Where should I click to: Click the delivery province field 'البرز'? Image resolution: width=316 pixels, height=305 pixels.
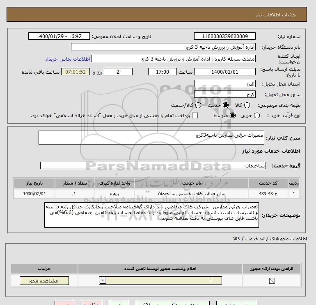pyautogui.click(x=225, y=84)
